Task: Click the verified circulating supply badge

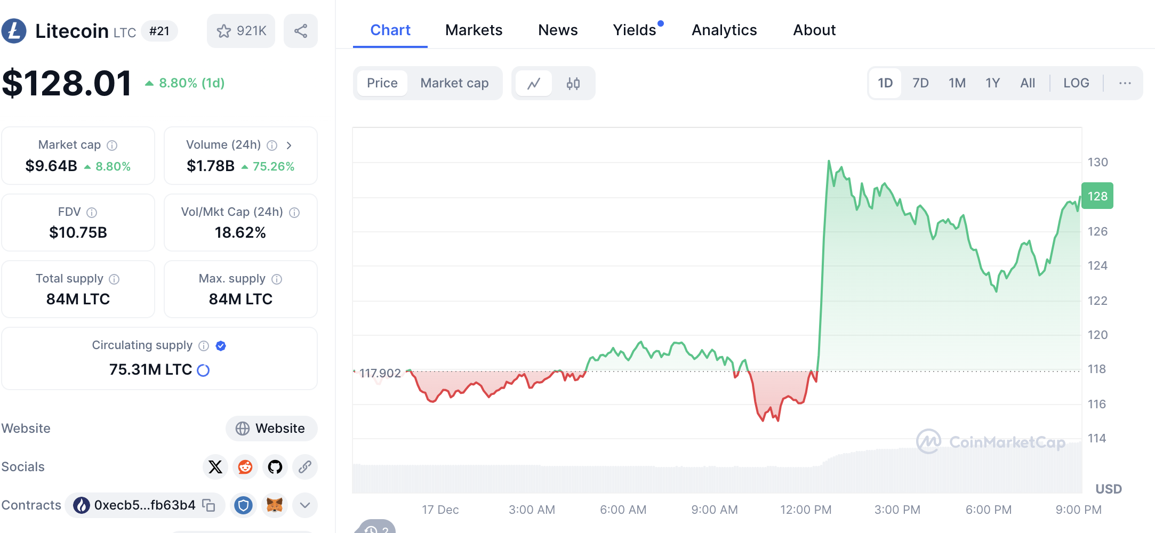Action: [221, 346]
